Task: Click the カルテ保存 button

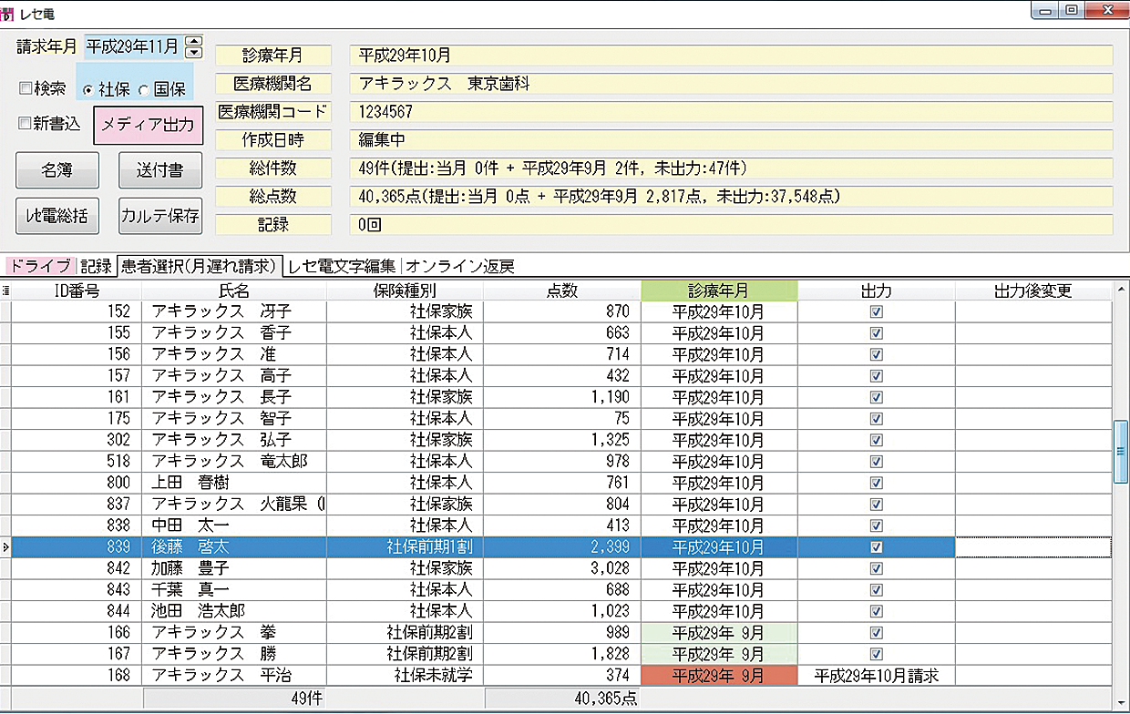Action: point(160,216)
